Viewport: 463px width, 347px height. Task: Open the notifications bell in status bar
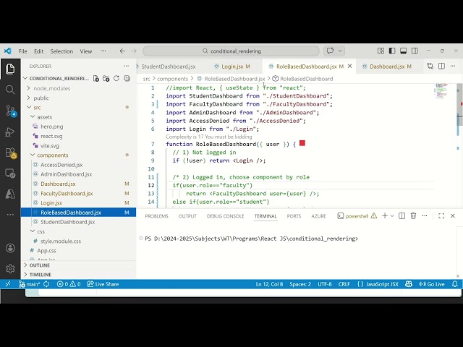point(455,284)
